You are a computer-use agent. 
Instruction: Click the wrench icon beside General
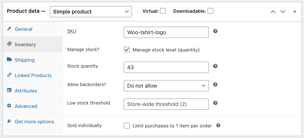click(9, 29)
